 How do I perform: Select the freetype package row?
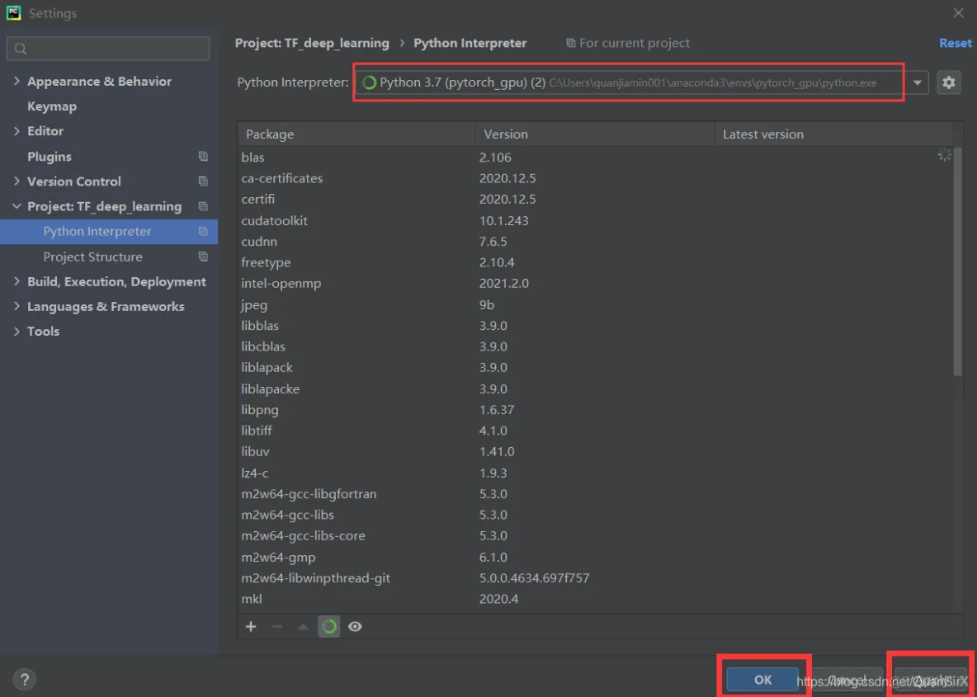(595, 262)
